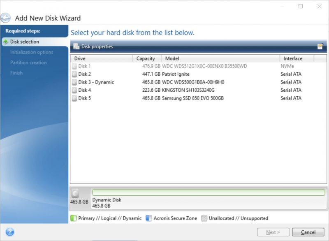The height and width of the screenshot is (241, 329).
Task: Select the Disk 5 row label
Action: [x=85, y=98]
